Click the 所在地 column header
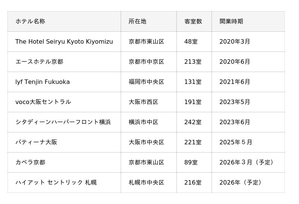This screenshot has width=299, height=204. click(x=137, y=22)
